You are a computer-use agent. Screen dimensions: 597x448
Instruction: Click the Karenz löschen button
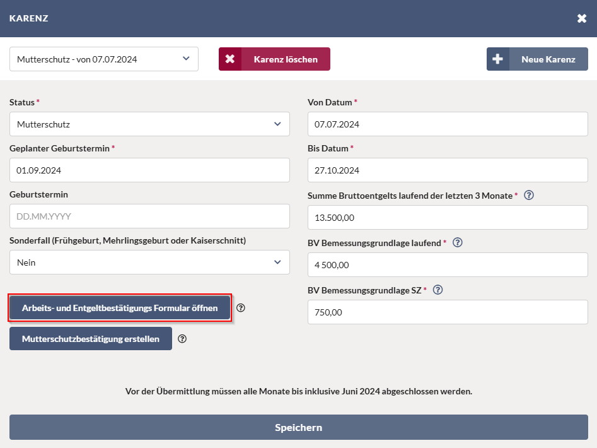(x=274, y=59)
